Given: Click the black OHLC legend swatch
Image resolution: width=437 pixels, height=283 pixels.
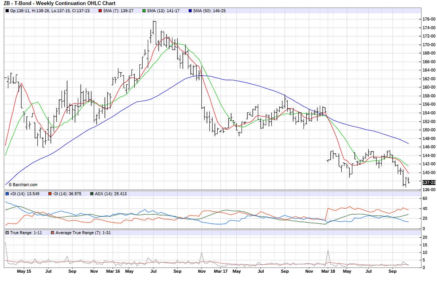Looking at the screenshot, I should coord(7,11).
